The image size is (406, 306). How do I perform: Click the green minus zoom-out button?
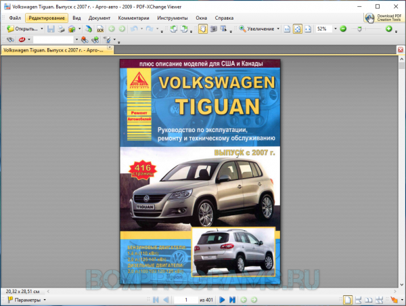tap(343, 28)
